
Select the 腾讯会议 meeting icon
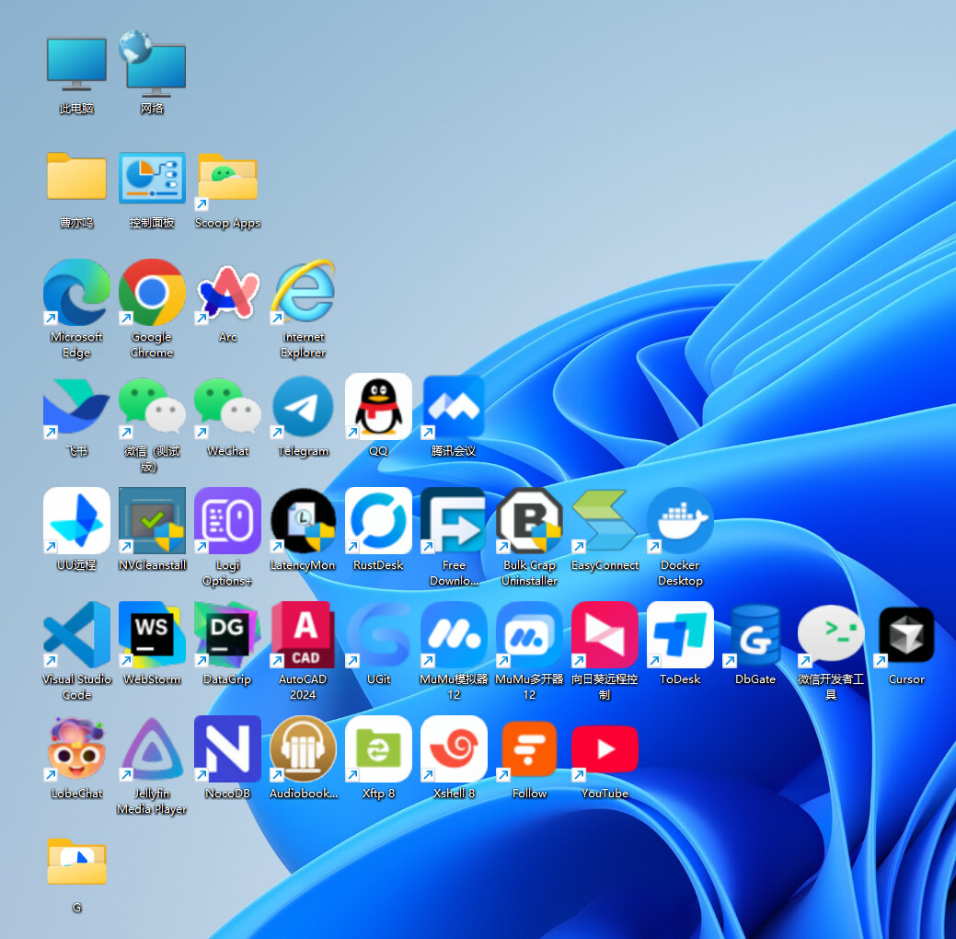[455, 407]
